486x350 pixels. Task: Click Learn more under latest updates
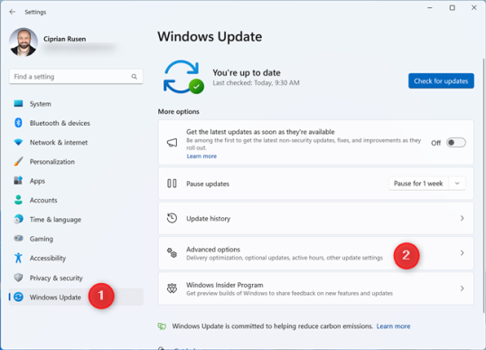pos(201,156)
